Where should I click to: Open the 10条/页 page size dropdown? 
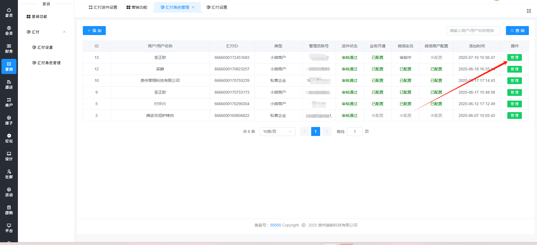coord(277,131)
